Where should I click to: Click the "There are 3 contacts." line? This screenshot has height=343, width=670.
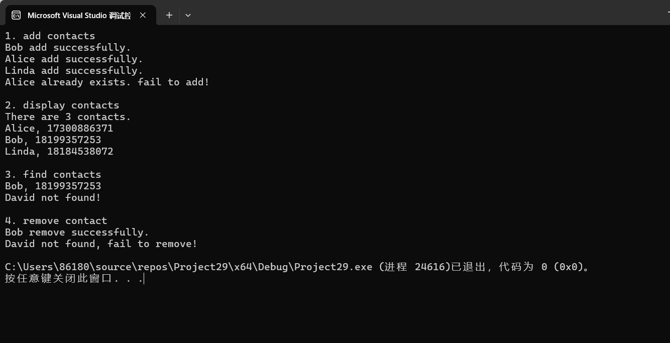click(x=68, y=117)
